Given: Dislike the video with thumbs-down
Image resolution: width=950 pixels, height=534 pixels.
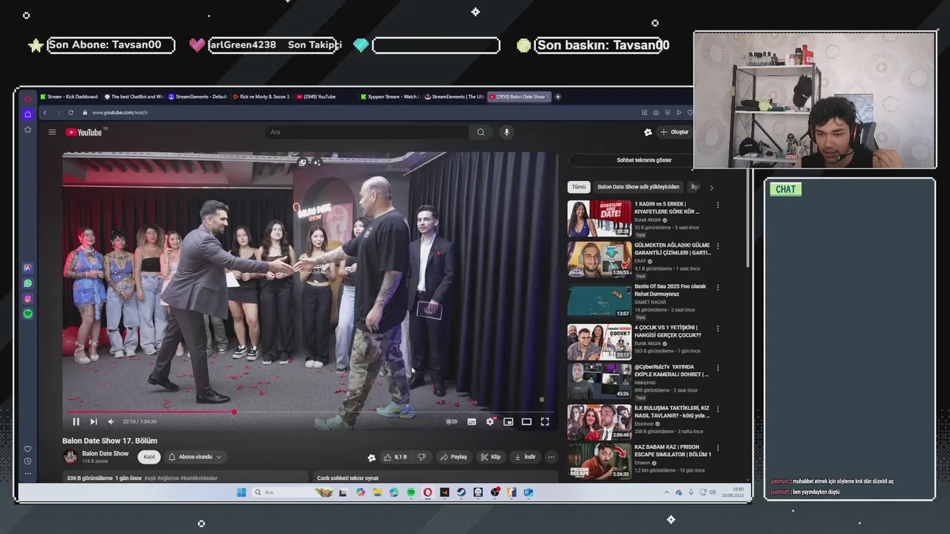Looking at the screenshot, I should (x=422, y=457).
